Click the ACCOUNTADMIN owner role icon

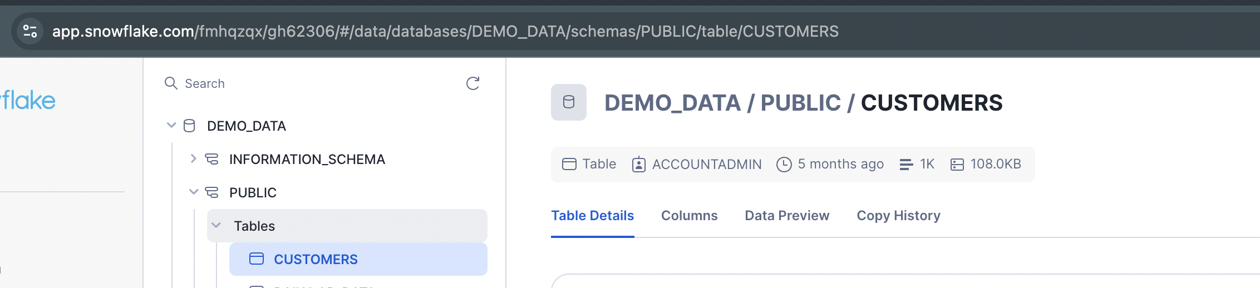(x=639, y=165)
